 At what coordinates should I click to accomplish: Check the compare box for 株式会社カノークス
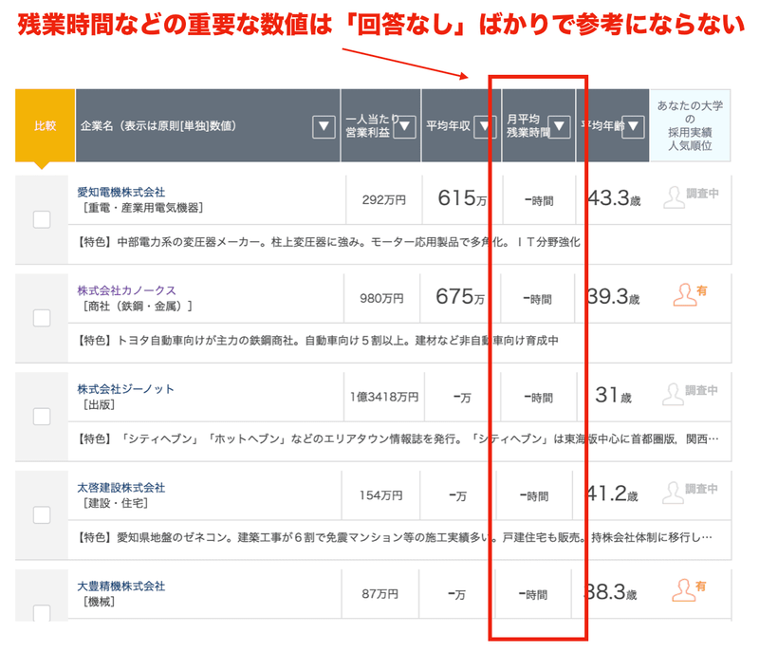click(42, 318)
